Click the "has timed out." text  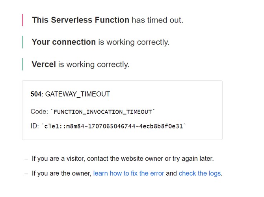coord(157,20)
